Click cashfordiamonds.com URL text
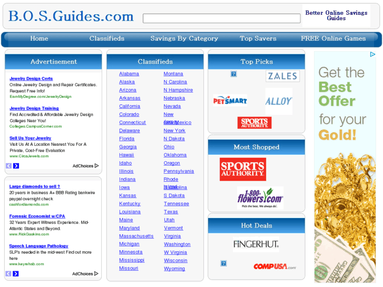Screen dimensions: 383x287 coord(29,205)
